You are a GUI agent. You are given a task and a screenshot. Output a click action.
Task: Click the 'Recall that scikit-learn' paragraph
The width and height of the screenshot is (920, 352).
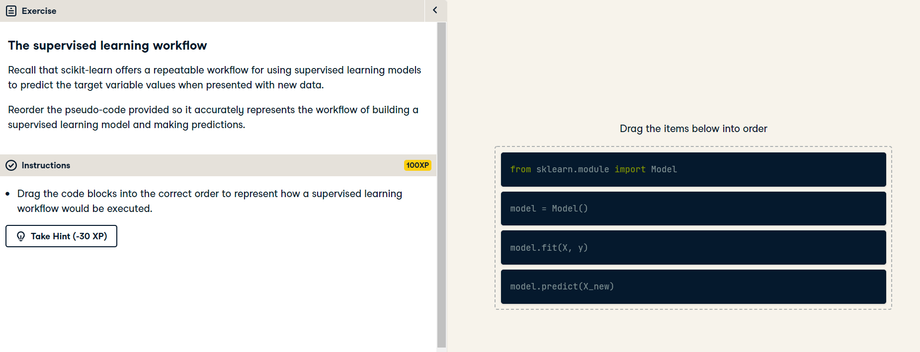(x=214, y=77)
